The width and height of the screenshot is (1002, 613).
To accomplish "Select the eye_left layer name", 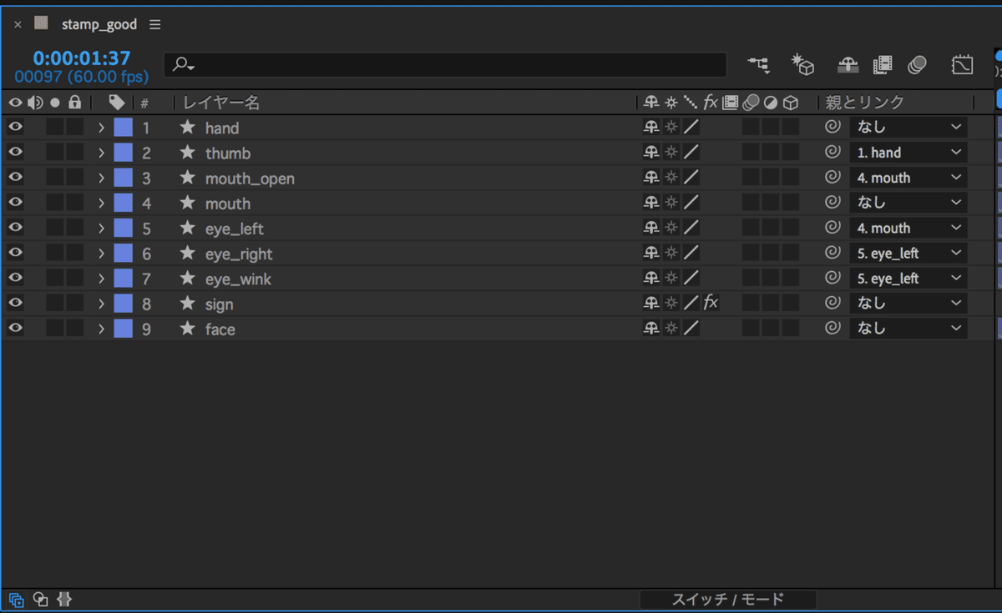I will 235,229.
